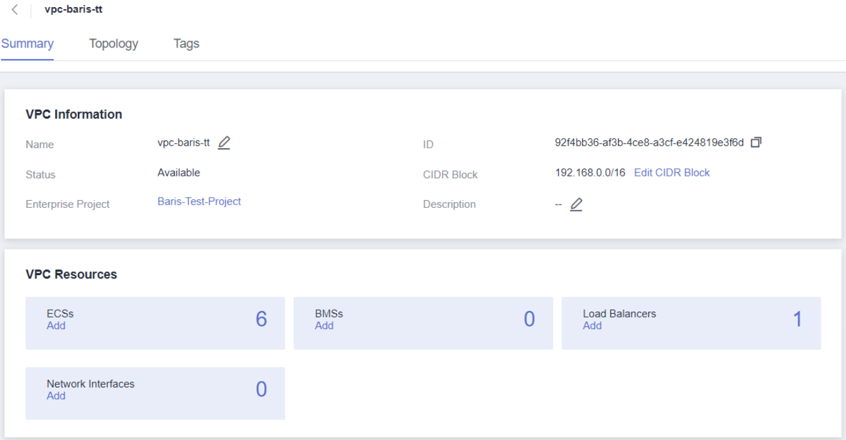Click the VPC ID value text
846x440 pixels.
649,142
